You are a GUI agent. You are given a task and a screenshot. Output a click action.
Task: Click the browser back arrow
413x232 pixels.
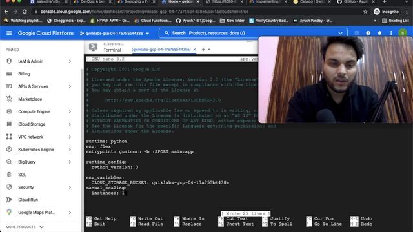[6, 12]
